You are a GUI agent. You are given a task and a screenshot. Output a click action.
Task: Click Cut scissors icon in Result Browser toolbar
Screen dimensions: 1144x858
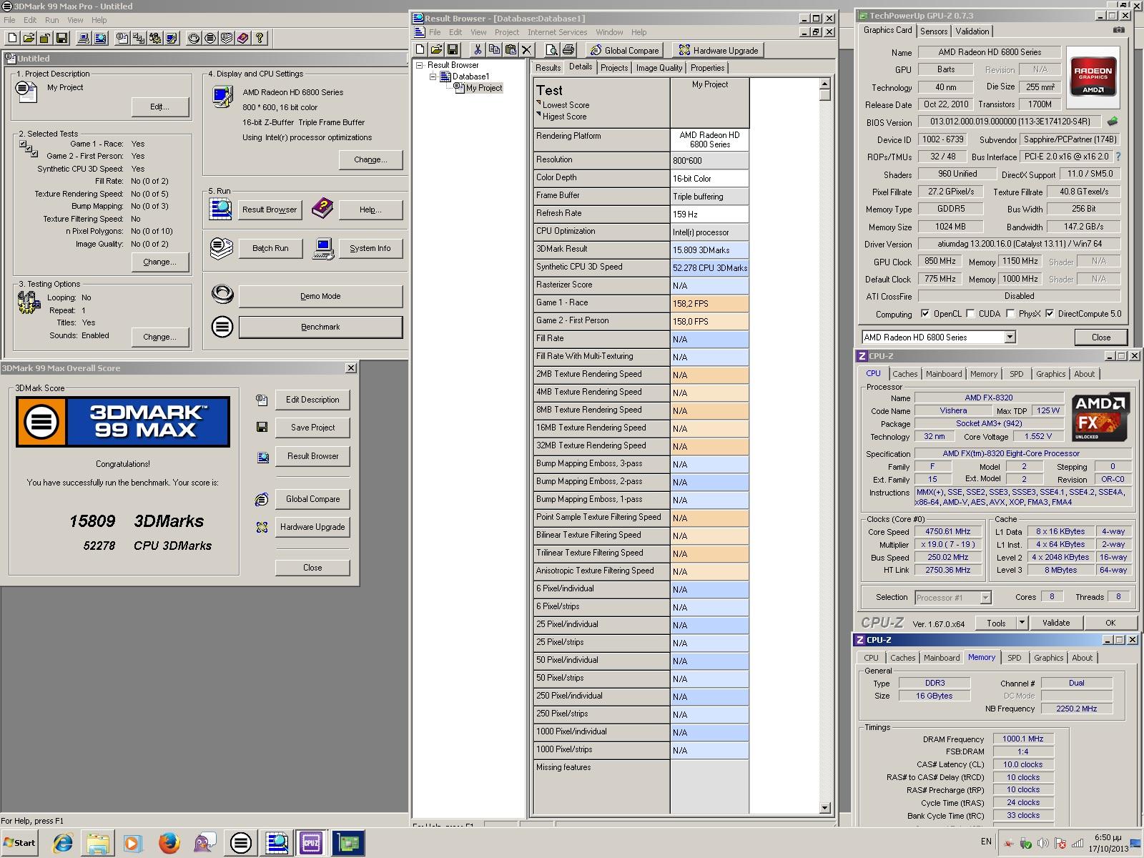pyautogui.click(x=478, y=49)
